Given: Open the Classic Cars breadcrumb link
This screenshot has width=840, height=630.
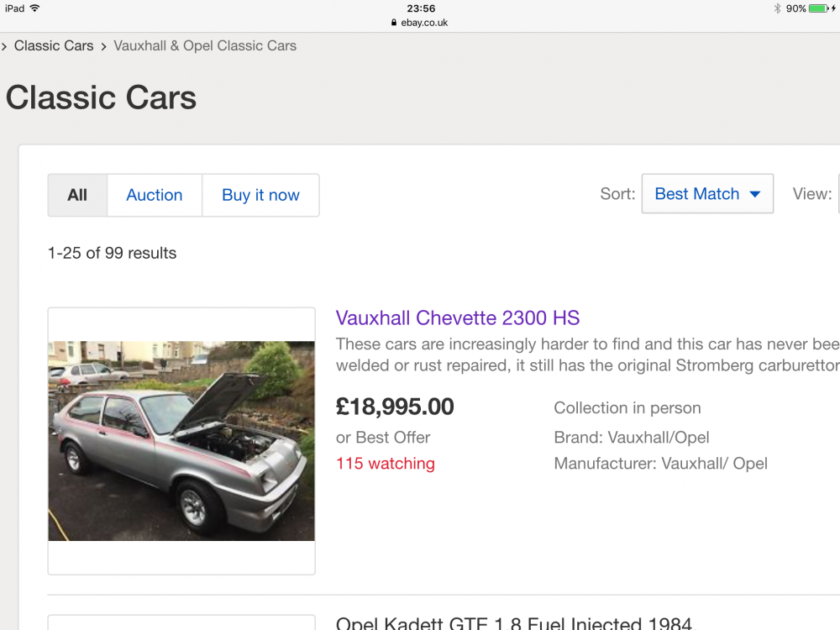Looking at the screenshot, I should [54, 46].
